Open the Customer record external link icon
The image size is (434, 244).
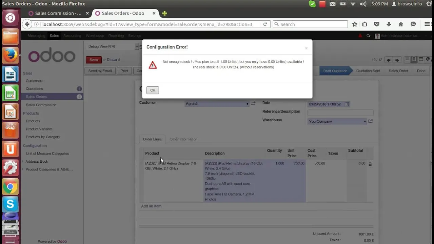tap(253, 103)
